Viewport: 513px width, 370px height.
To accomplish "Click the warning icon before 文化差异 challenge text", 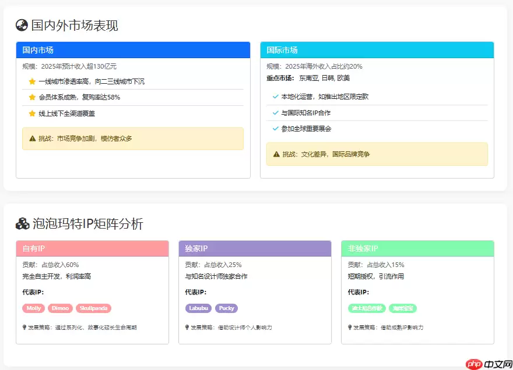I will point(275,154).
